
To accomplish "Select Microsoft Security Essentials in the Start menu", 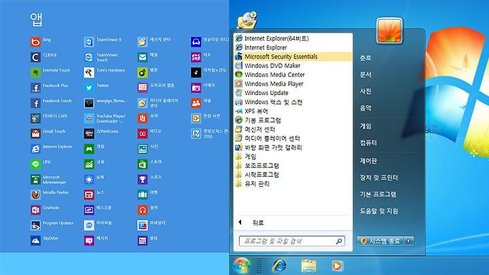I will pos(293,56).
